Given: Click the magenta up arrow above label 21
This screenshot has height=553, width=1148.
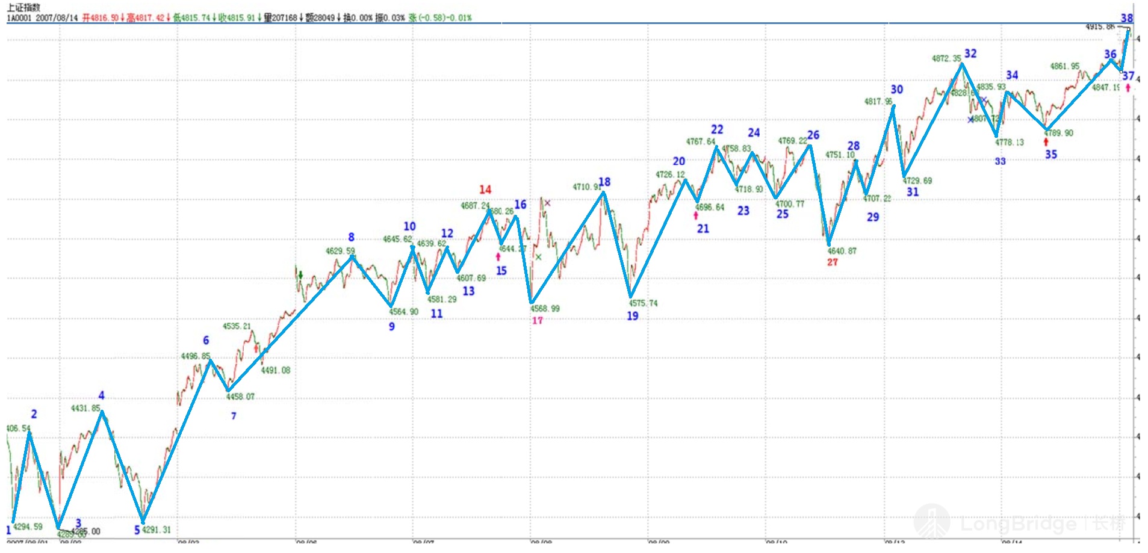Looking at the screenshot, I should (x=696, y=215).
